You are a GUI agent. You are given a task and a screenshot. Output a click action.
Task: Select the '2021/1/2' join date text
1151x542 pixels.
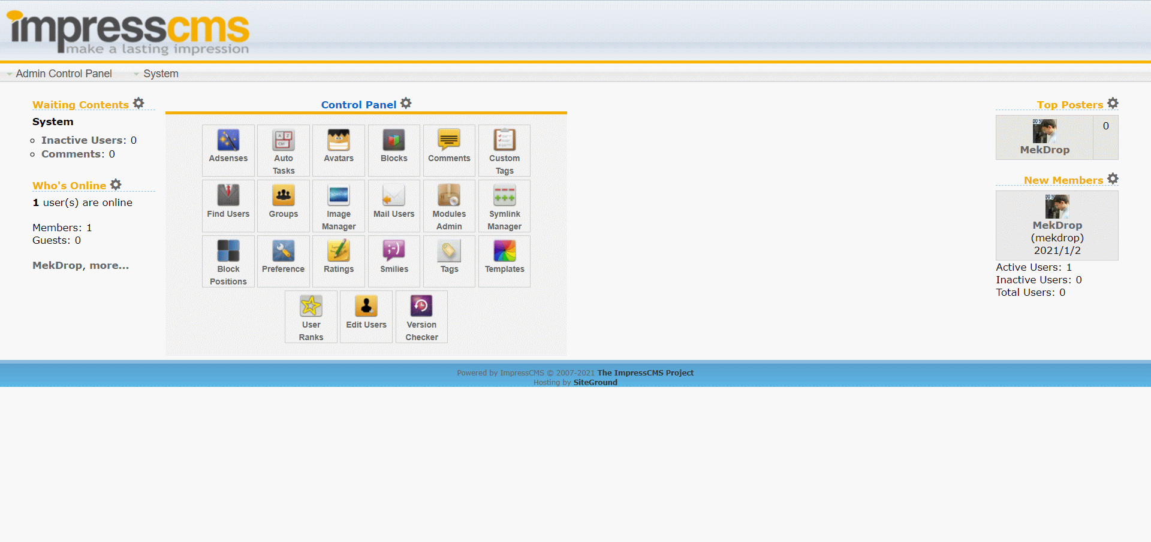click(1057, 250)
